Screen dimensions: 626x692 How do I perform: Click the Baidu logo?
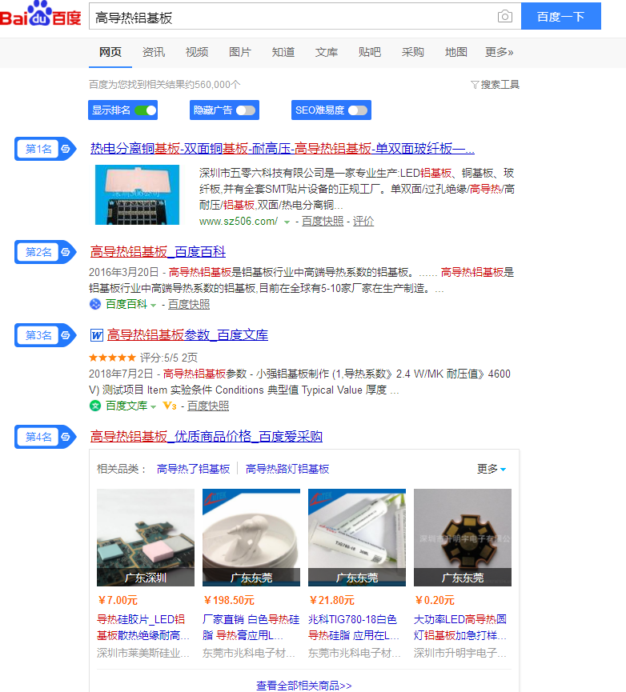41,14
